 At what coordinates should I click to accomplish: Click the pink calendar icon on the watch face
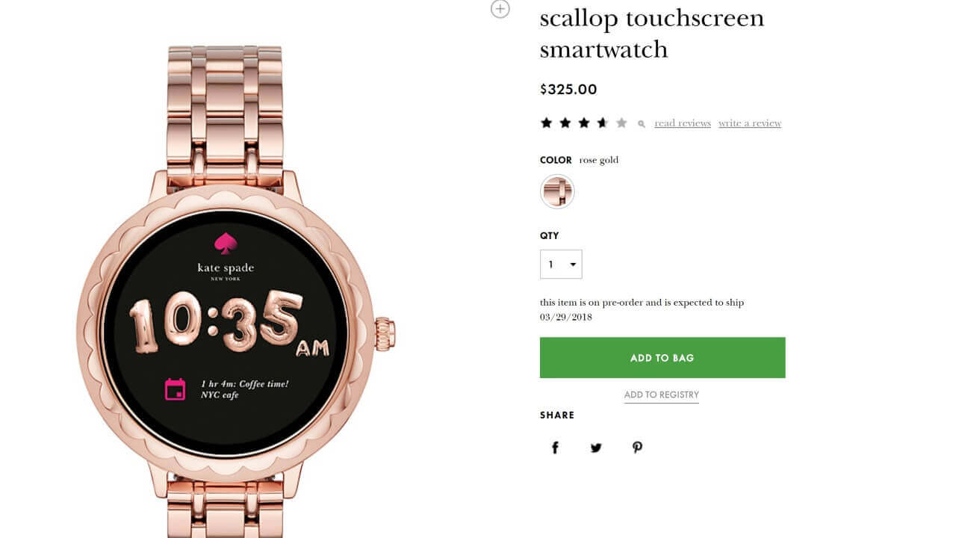[x=175, y=389]
